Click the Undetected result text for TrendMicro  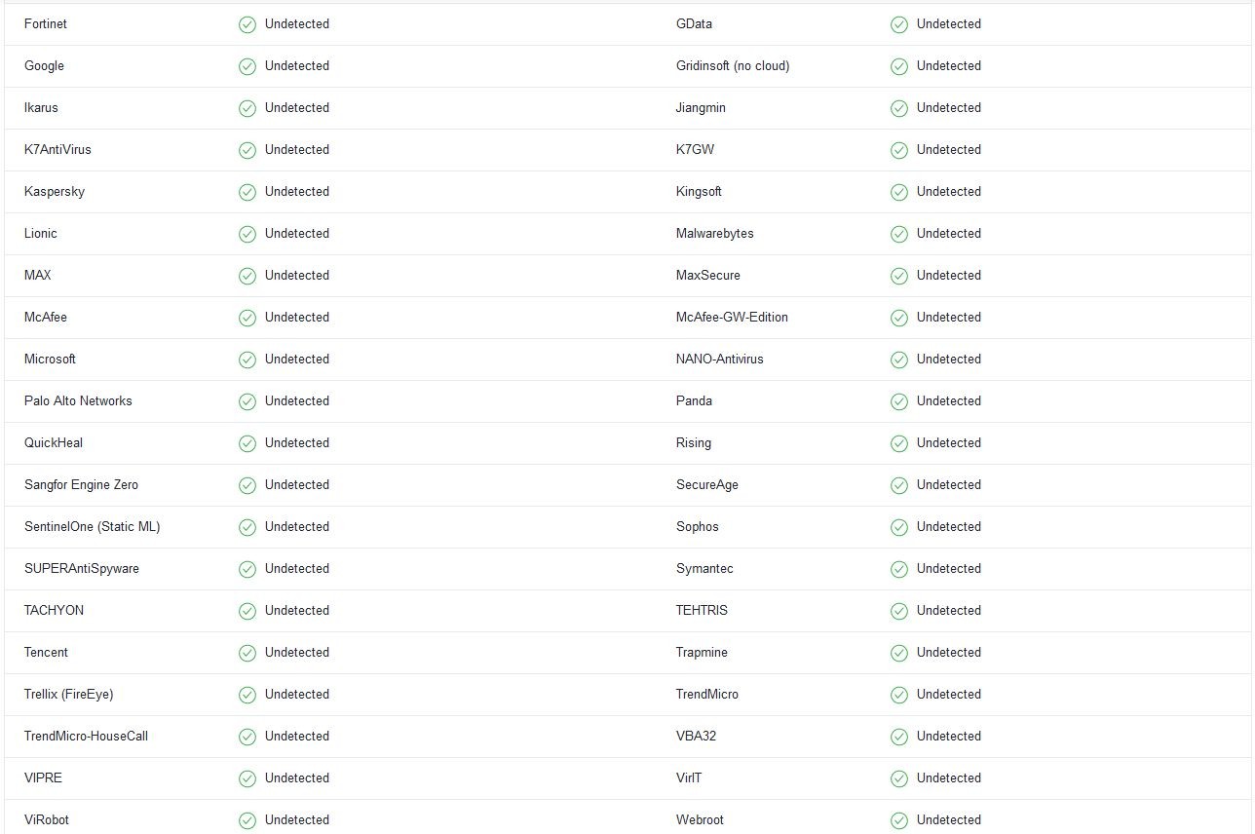(948, 695)
